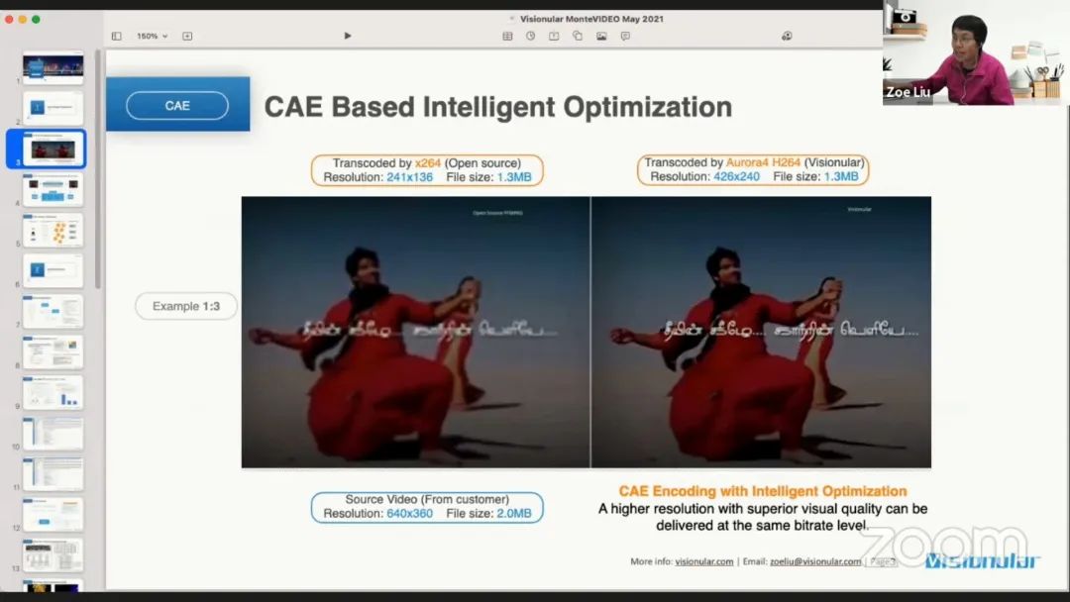The image size is (1070, 602).
Task: Click the slide navigator scrollbar
Action: pyautogui.click(x=97, y=168)
